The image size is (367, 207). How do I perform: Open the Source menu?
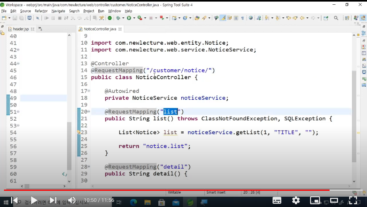pos(25,11)
